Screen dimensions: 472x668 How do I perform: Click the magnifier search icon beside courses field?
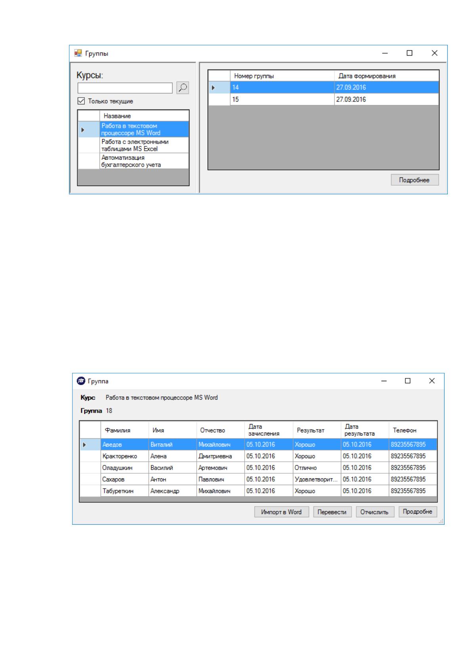(183, 88)
